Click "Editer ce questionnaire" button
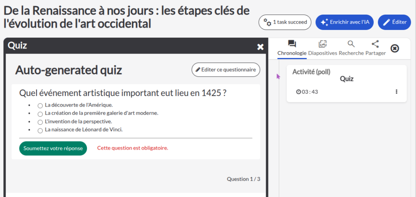 225,70
